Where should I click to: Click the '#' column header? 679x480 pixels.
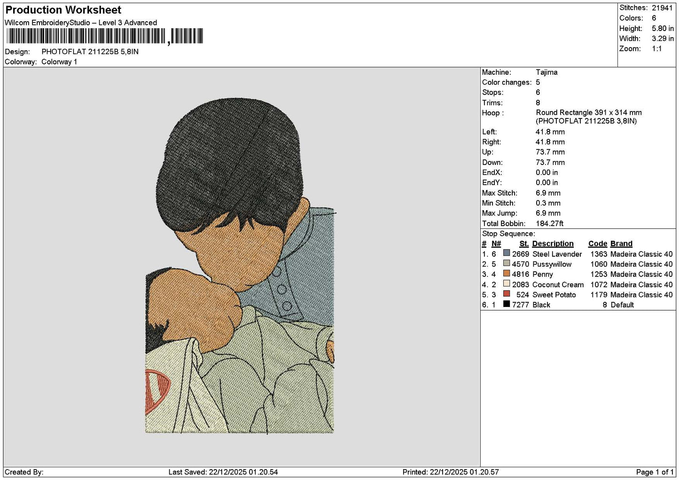(x=484, y=244)
